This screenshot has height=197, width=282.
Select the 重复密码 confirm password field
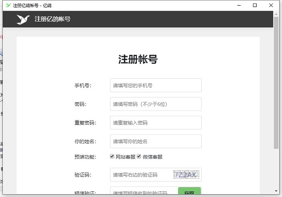[155, 123]
